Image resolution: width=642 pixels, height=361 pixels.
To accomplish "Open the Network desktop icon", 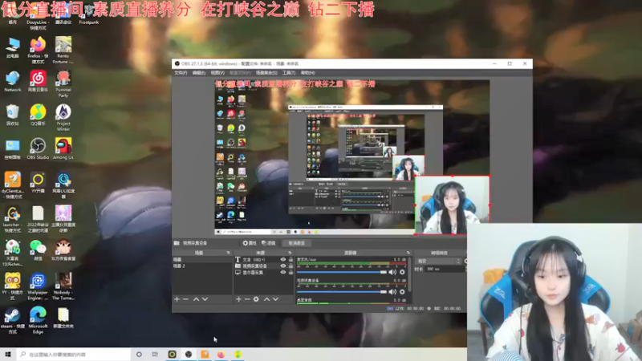I will click(12, 81).
